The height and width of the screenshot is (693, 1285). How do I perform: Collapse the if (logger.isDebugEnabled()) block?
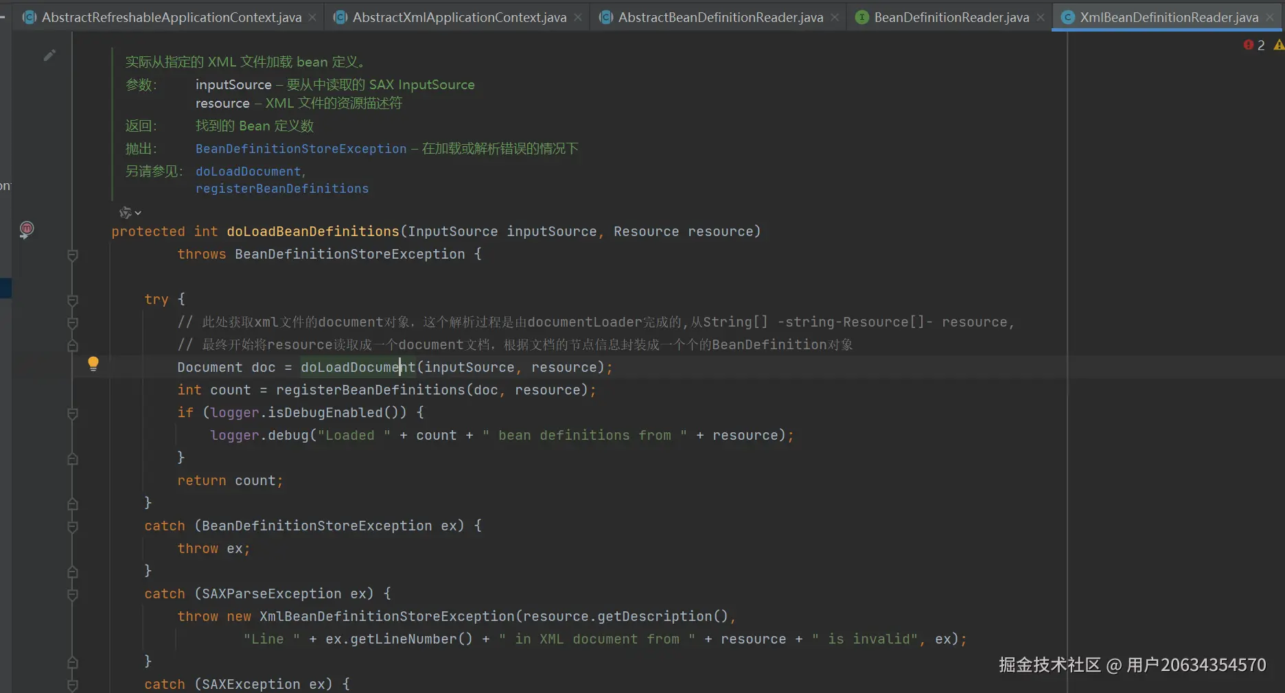click(x=73, y=413)
